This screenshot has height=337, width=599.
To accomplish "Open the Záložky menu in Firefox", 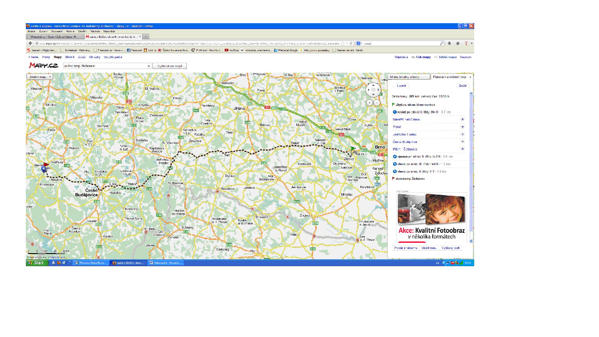I will point(82,31).
